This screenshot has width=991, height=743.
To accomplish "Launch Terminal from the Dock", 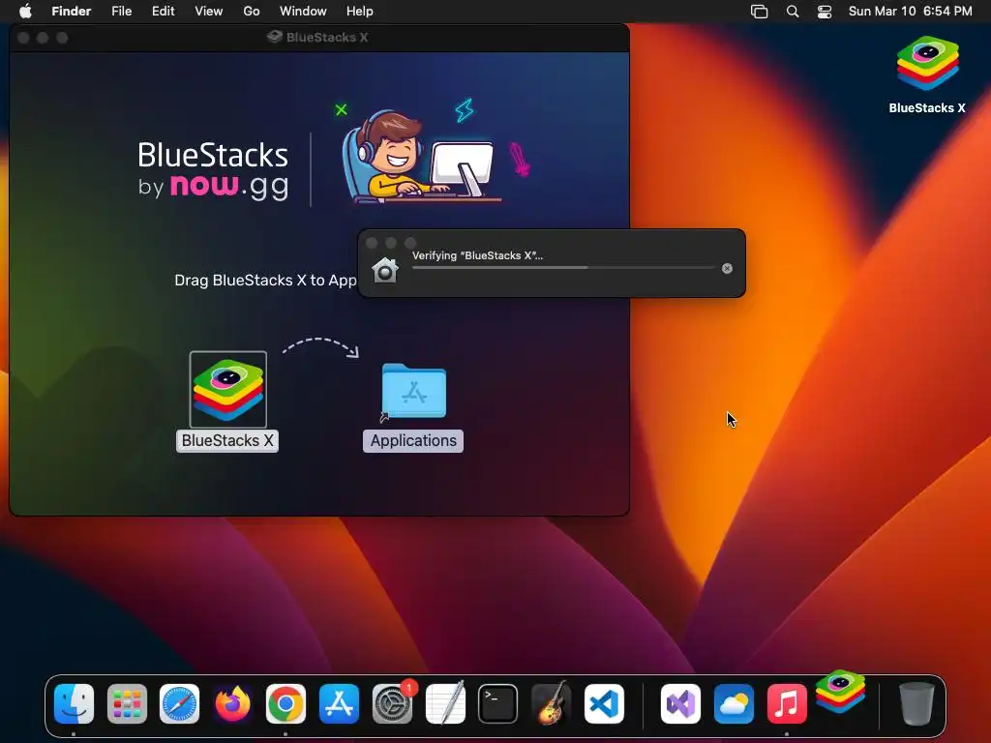I will tap(498, 704).
